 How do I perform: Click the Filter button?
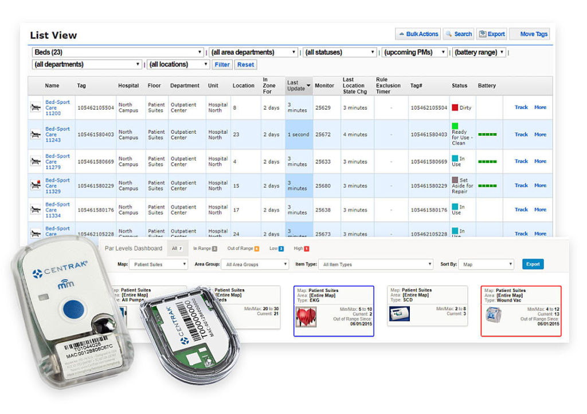pyautogui.click(x=222, y=64)
